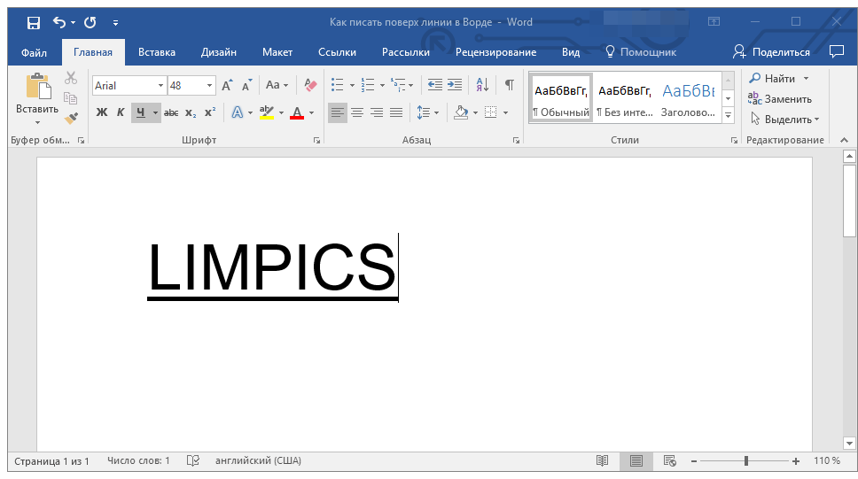Click the Заменить button

point(780,99)
